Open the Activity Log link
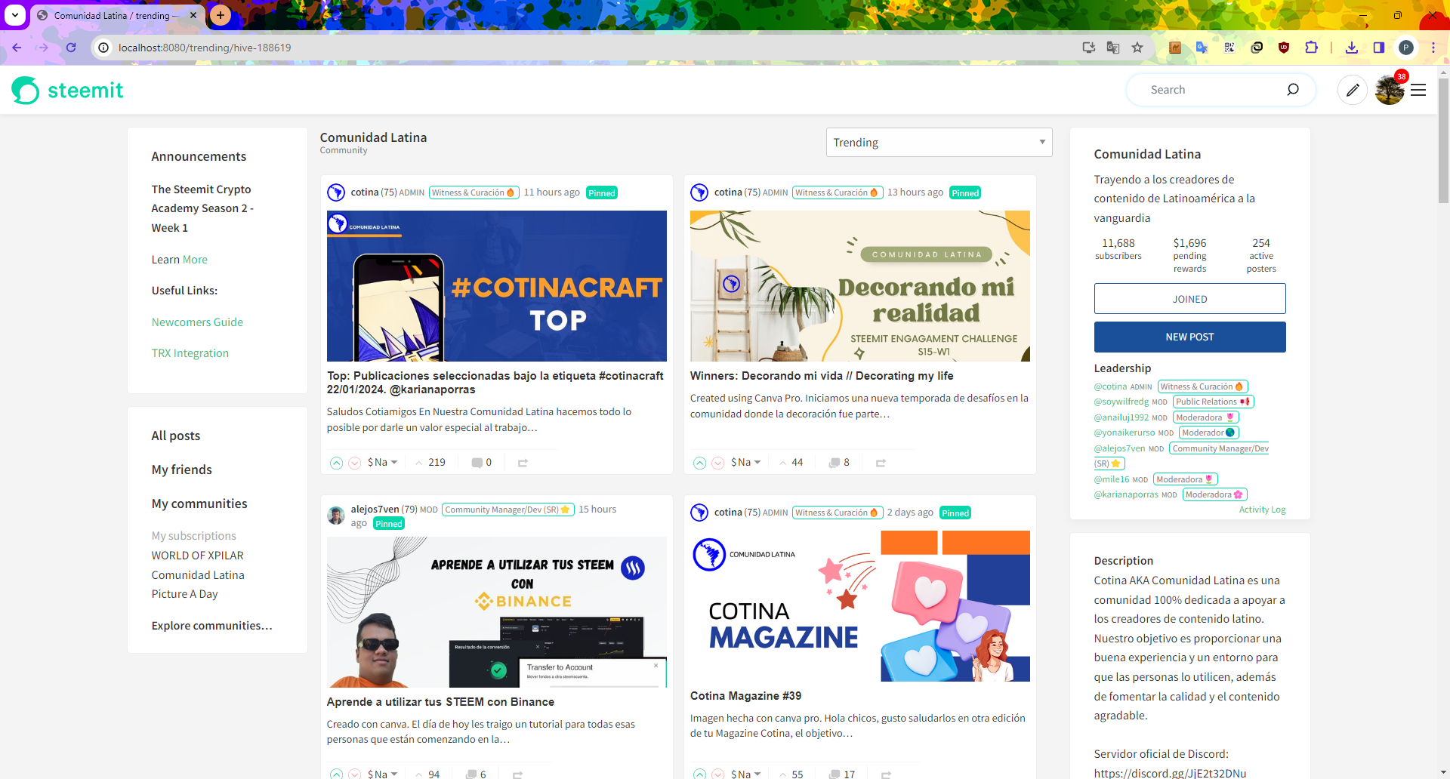The image size is (1450, 779). point(1262,510)
